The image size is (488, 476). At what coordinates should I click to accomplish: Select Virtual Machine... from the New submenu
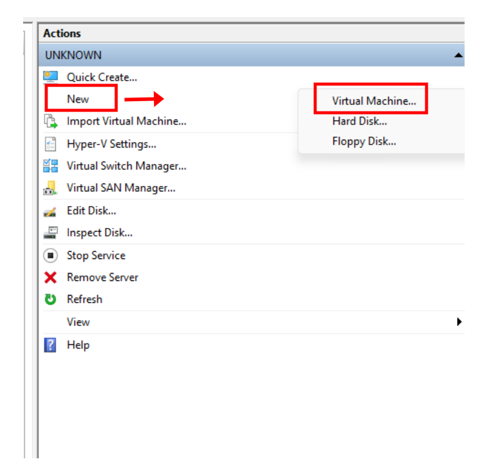point(374,101)
